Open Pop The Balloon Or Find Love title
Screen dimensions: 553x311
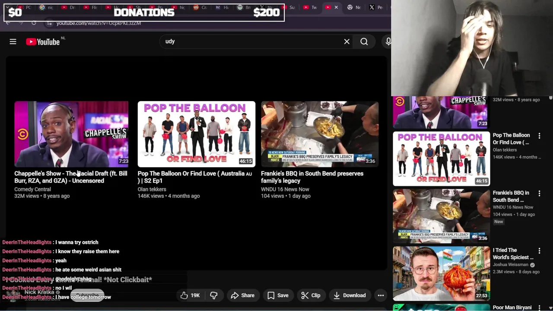[194, 177]
